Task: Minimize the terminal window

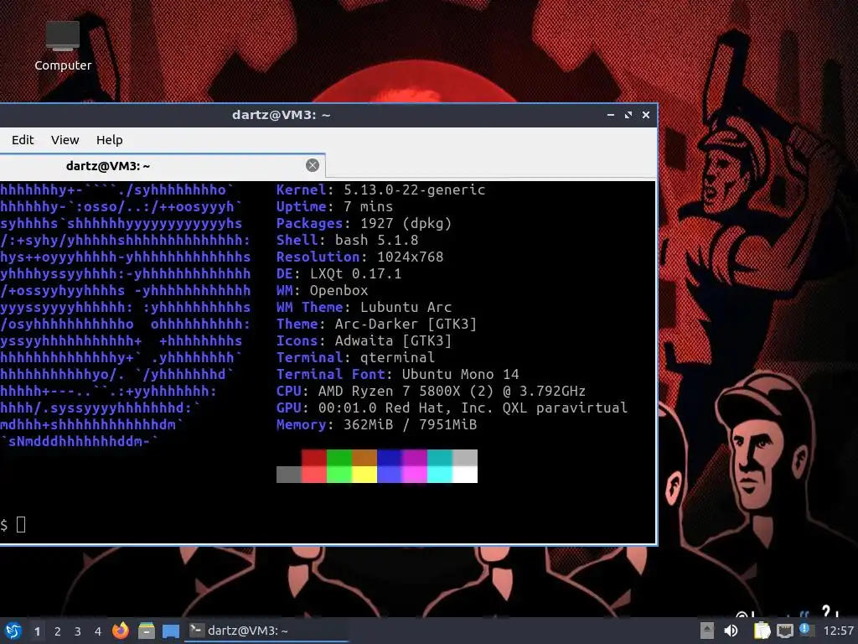Action: [x=611, y=115]
